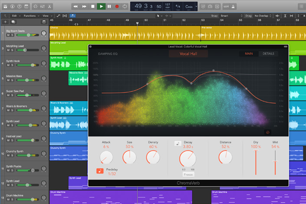Open the LCD display mode dropdown arrow
The width and height of the screenshot is (306, 204).
point(196,6)
